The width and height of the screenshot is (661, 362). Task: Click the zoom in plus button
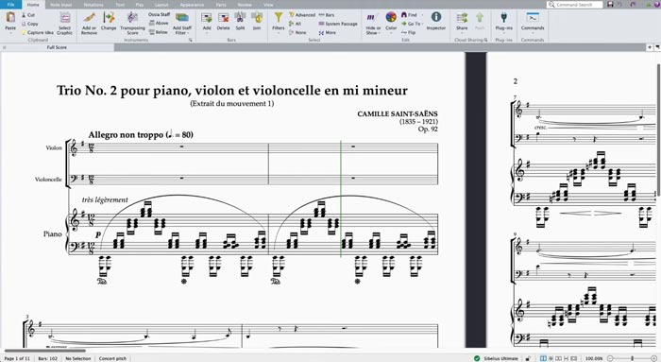653,358
